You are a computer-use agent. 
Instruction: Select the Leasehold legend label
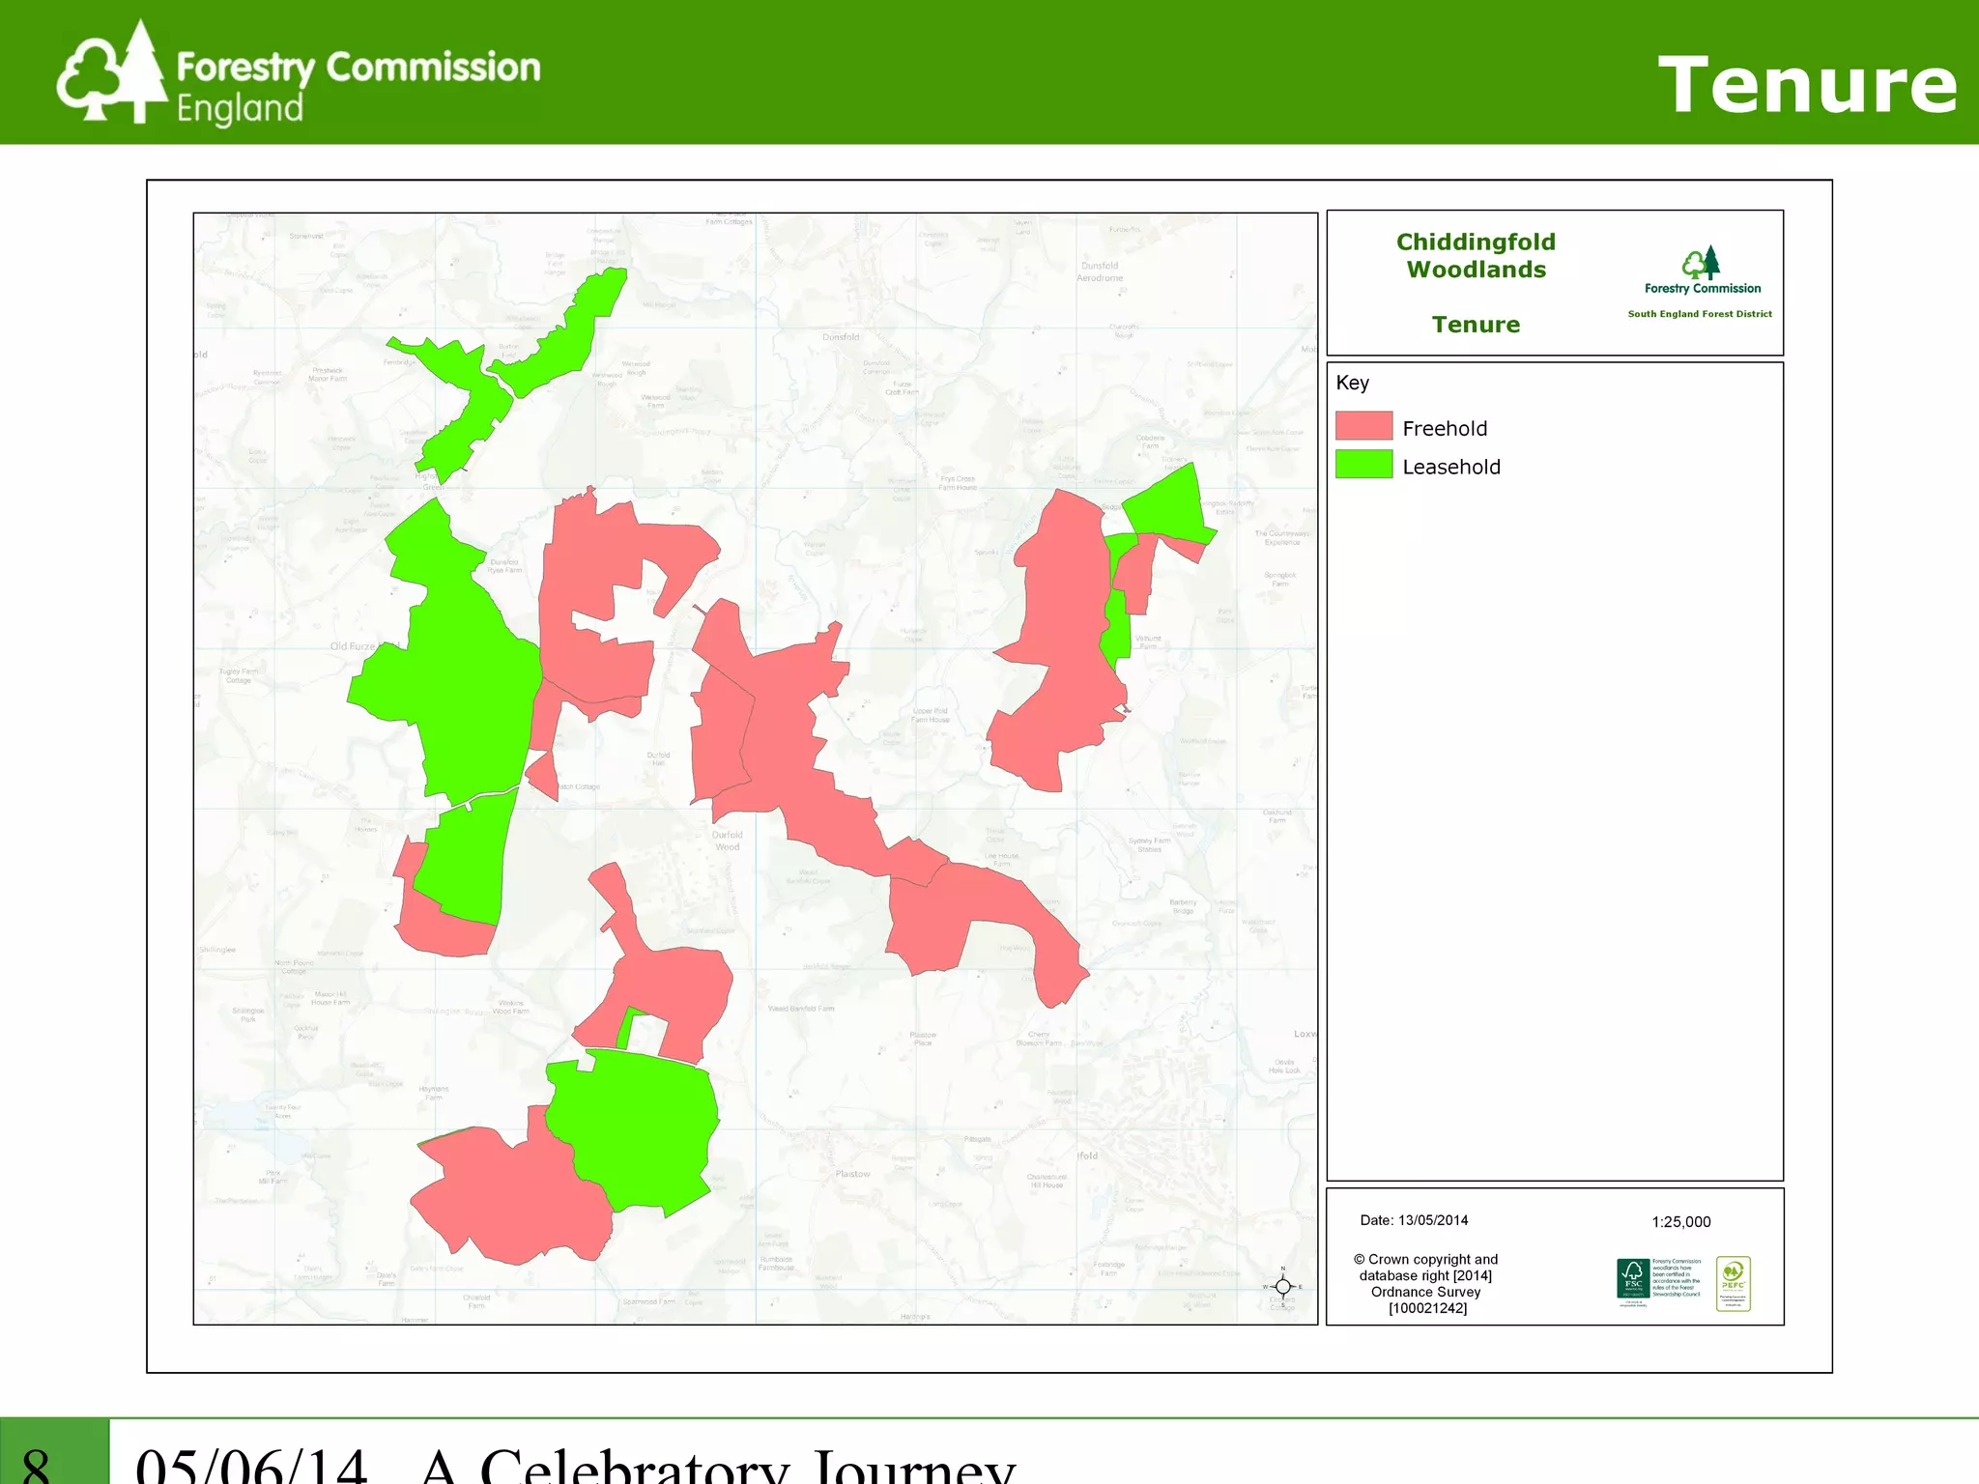(1450, 467)
